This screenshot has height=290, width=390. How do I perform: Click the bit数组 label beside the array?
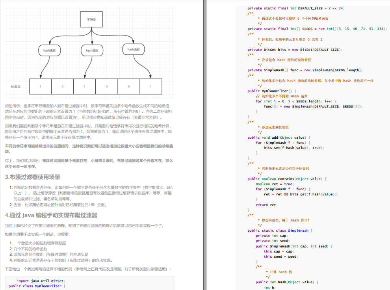[x=16, y=86]
